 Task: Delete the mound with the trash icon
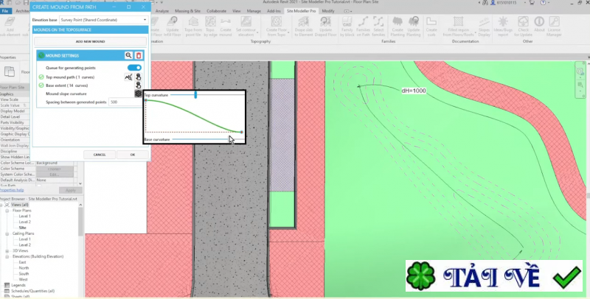coord(138,55)
